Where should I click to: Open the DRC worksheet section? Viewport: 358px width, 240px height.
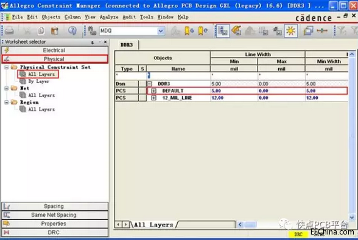(55, 233)
